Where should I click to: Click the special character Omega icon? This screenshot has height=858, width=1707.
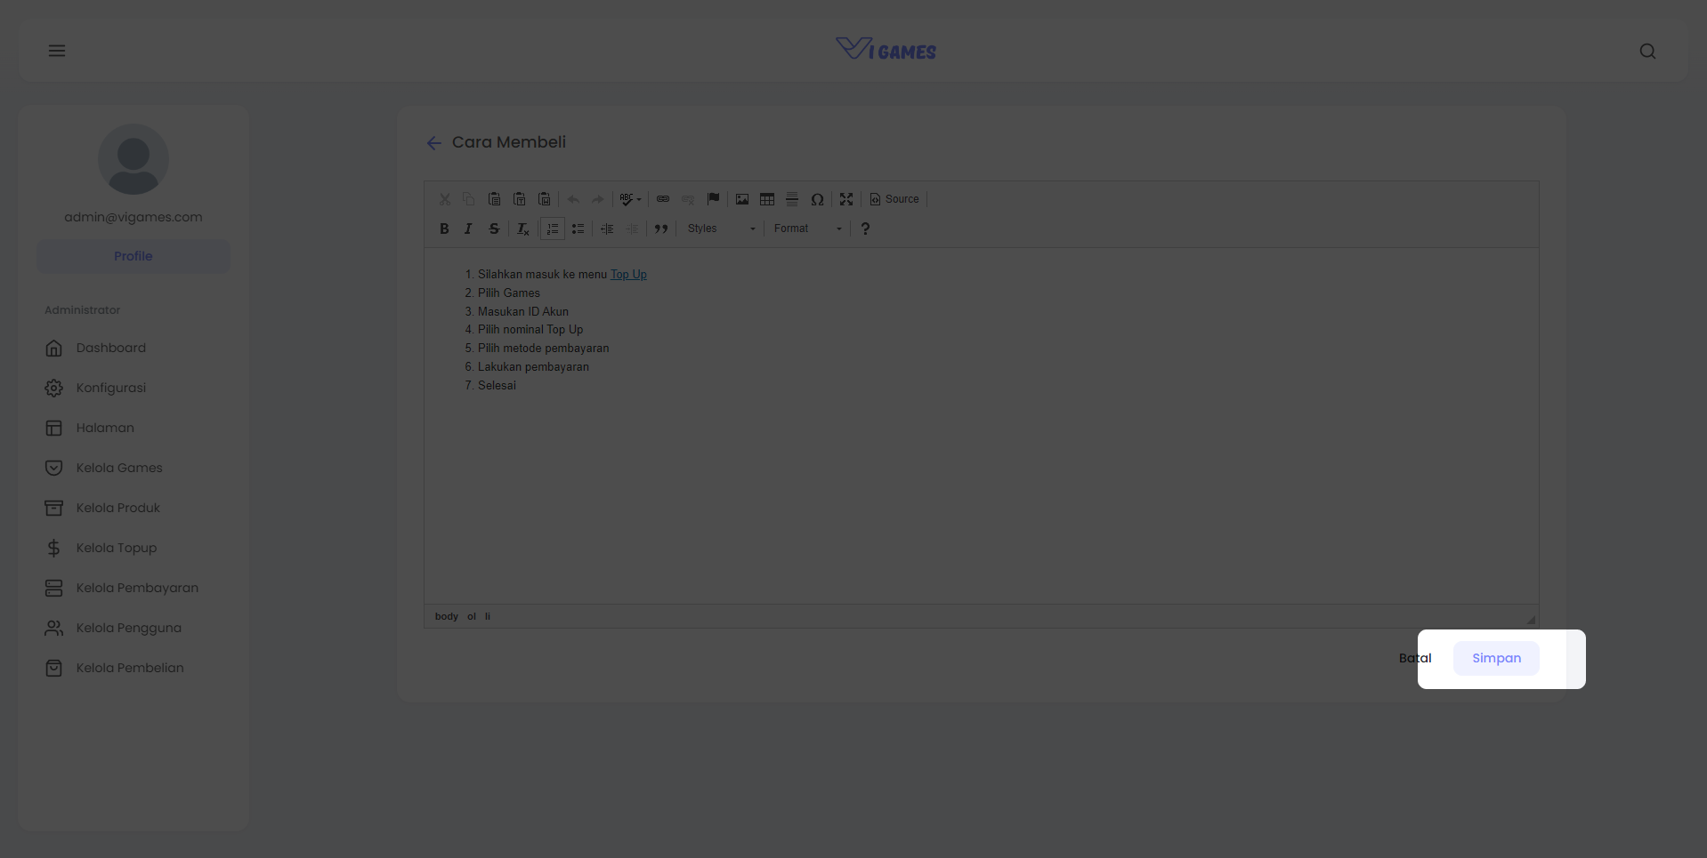pos(817,199)
